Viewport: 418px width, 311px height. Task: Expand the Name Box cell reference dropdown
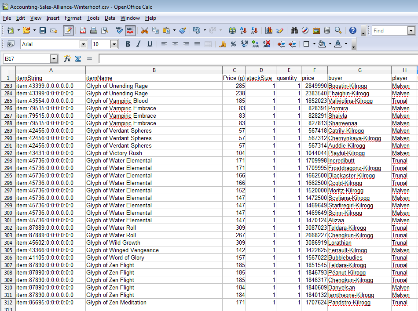tap(54, 58)
